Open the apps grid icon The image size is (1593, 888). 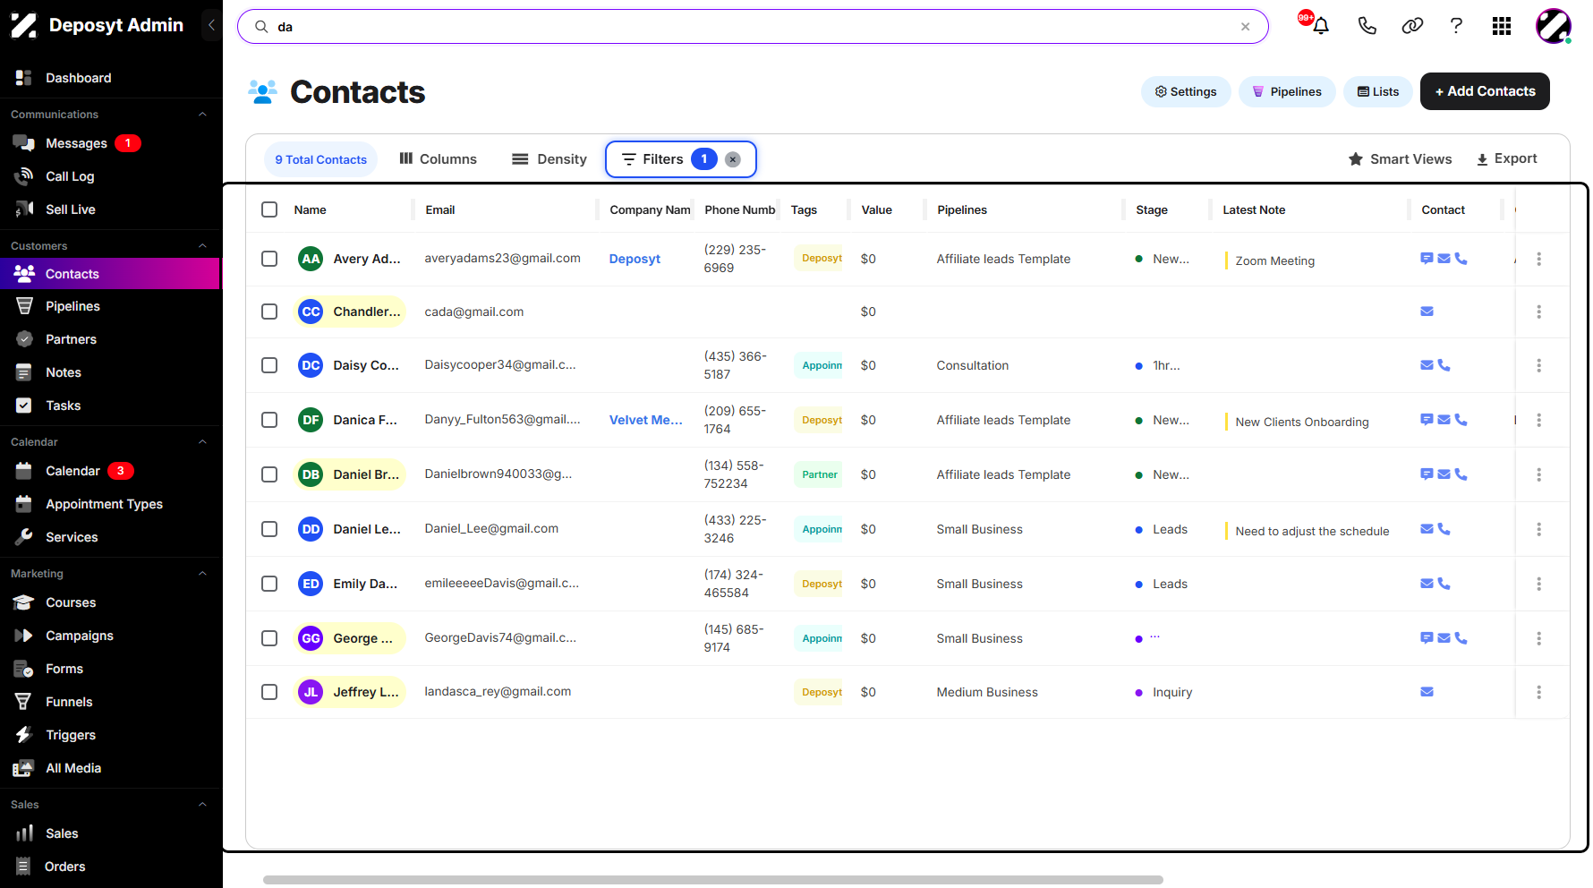1502,26
